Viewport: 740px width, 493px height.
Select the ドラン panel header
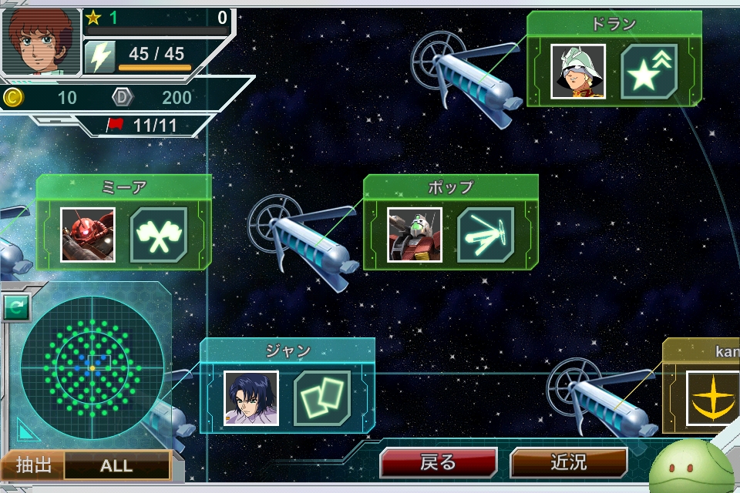click(x=614, y=24)
